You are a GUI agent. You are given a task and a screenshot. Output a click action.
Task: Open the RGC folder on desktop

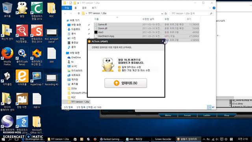pos(52,9)
